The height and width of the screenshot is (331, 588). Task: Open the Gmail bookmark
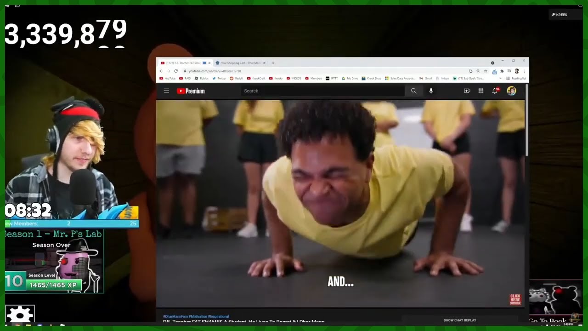point(425,79)
